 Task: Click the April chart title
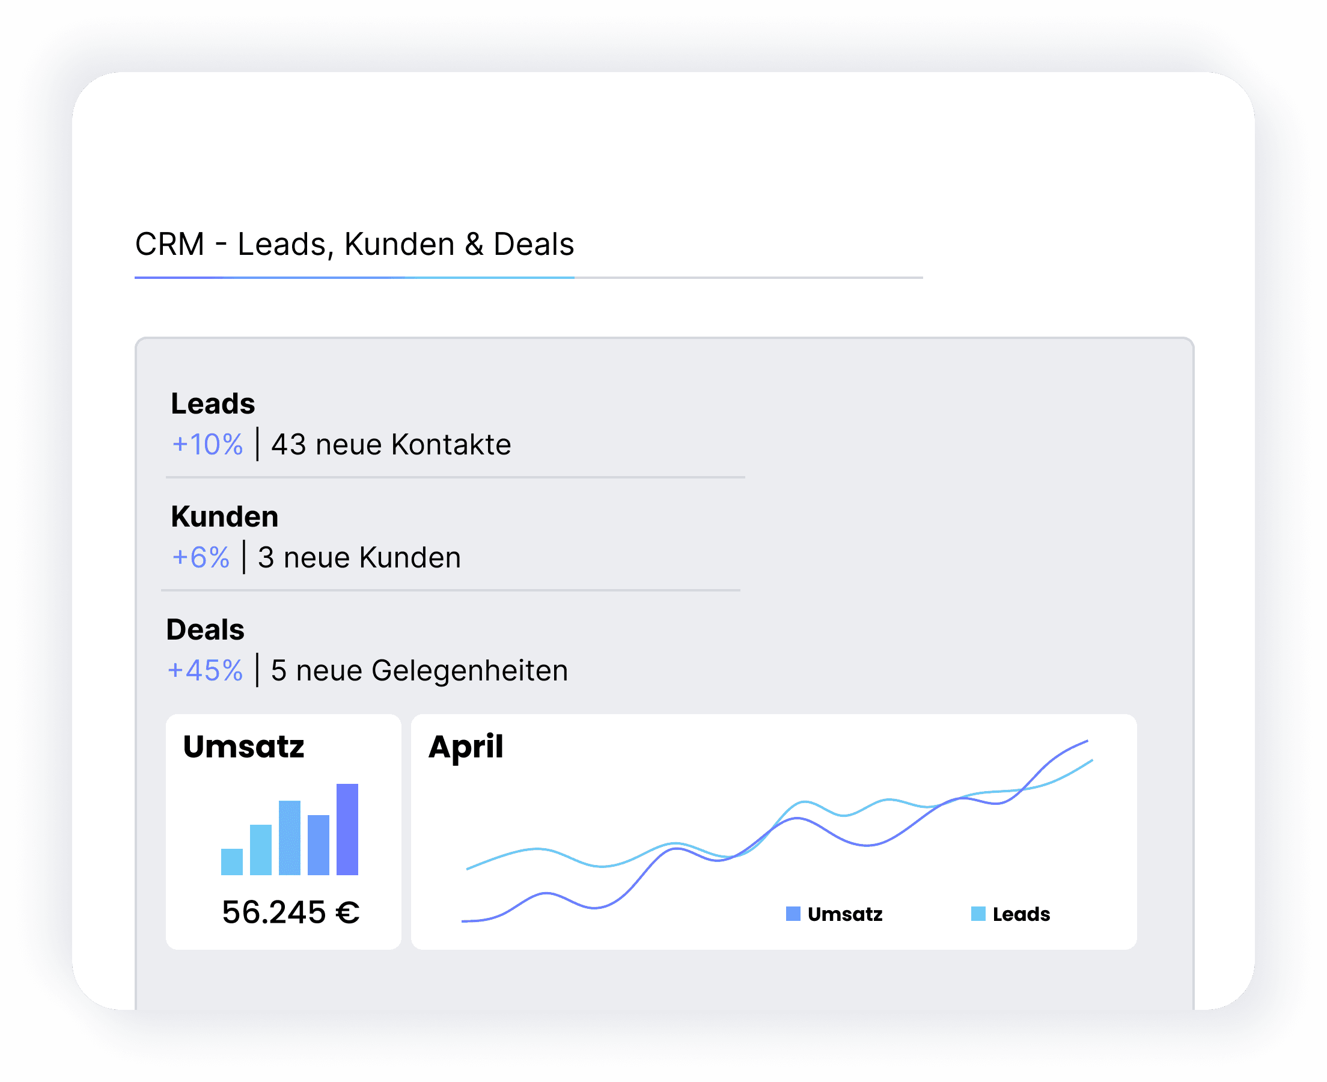point(465,746)
